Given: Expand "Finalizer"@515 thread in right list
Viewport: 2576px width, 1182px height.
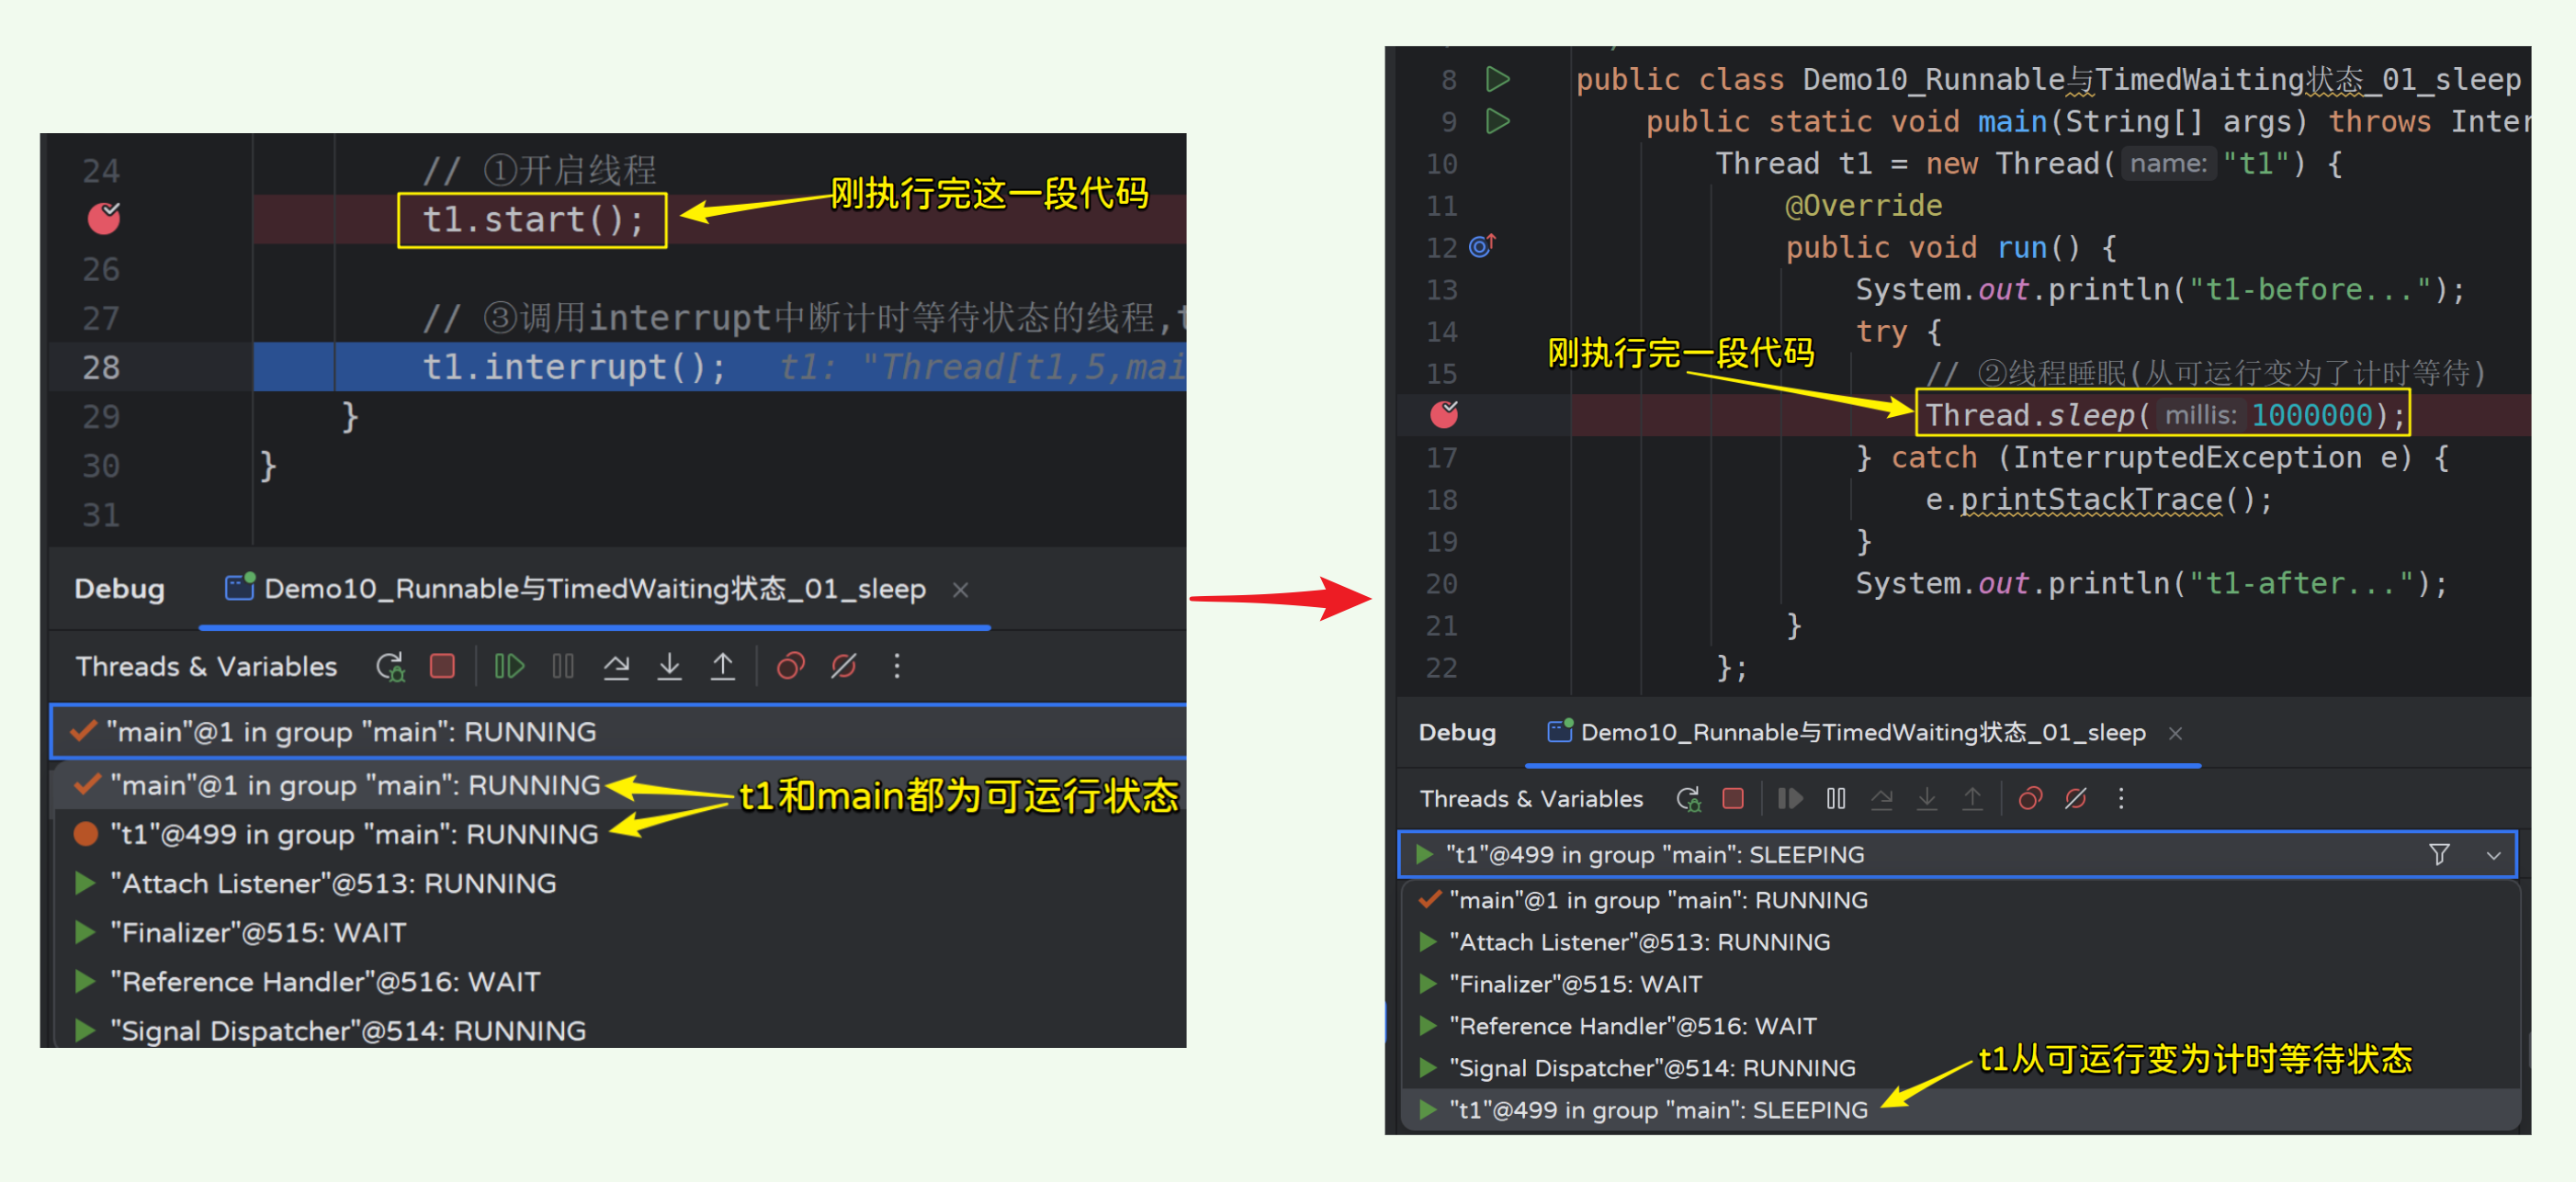Looking at the screenshot, I should coord(1428,984).
